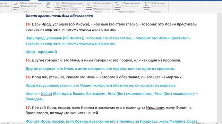
Task: Expand the Список литературы bibliography menu
Action: click(70, 9)
